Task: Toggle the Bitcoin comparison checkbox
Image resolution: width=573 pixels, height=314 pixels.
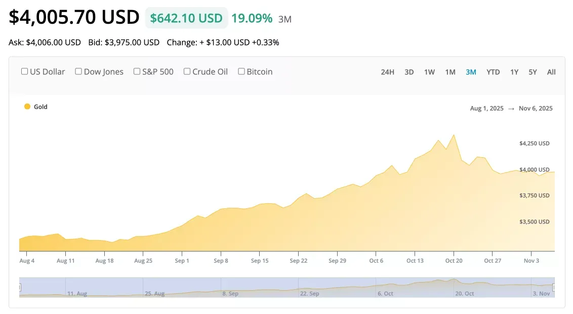Action: pyautogui.click(x=241, y=71)
